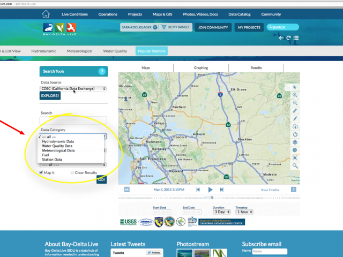Select Hydrodynamic sub-navigation tab
Viewport: 343px width, 257px height.
pyautogui.click(x=44, y=51)
